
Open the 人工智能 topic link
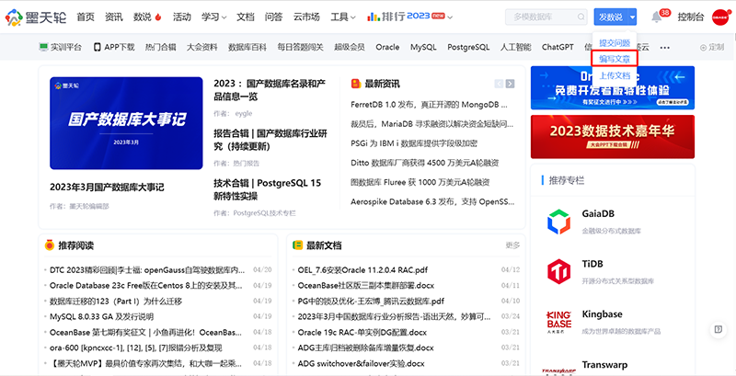(x=516, y=47)
